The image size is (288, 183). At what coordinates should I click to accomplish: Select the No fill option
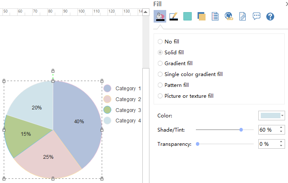(x=160, y=42)
